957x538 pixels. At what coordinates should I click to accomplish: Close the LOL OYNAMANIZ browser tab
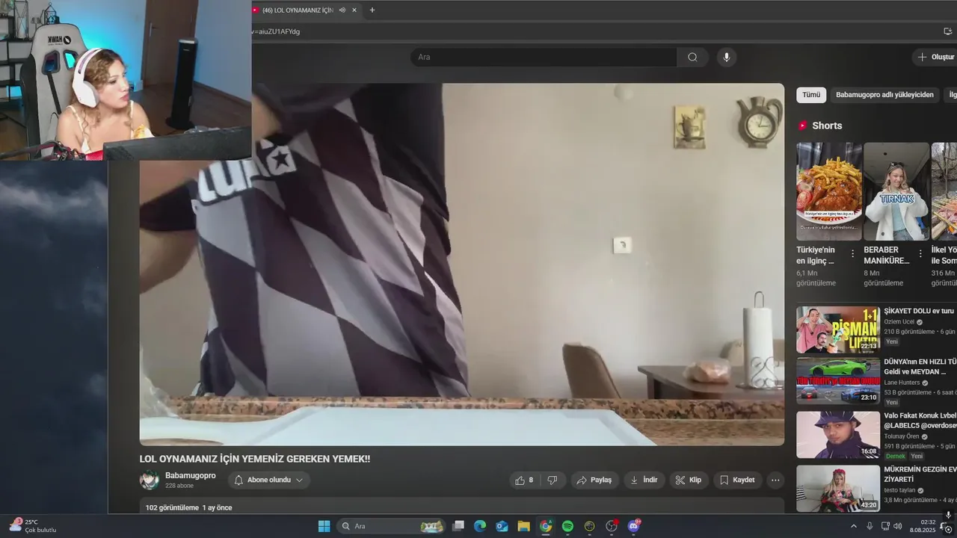point(354,10)
